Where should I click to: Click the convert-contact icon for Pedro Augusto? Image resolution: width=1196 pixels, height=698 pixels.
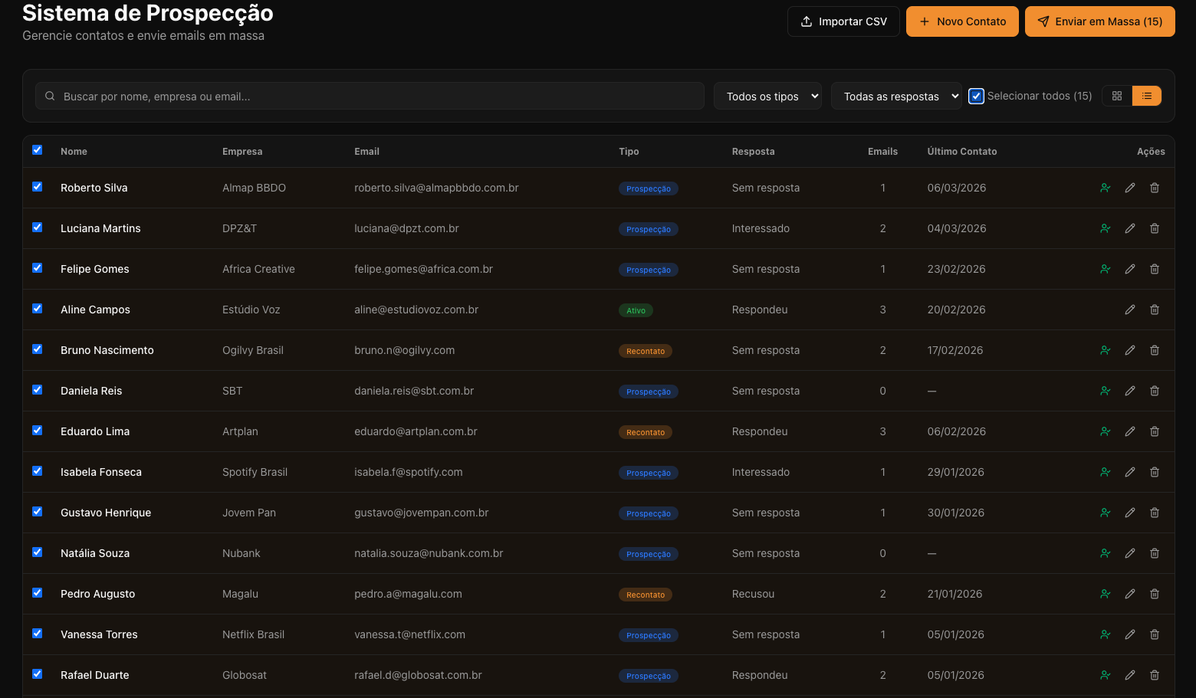click(x=1105, y=594)
